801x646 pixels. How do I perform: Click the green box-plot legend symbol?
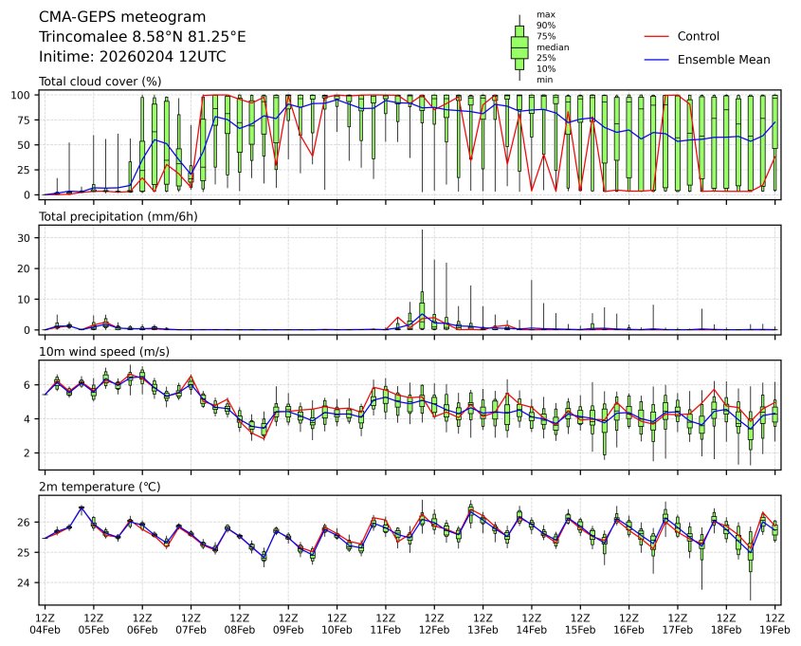(519, 47)
